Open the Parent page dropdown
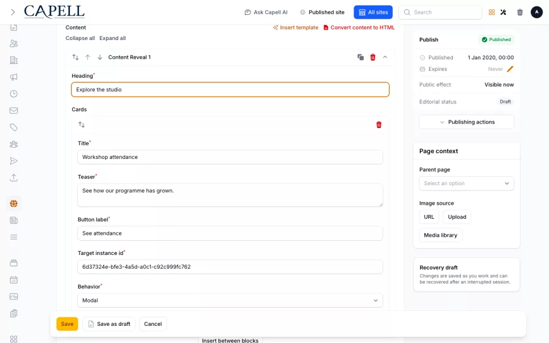549x343 pixels. coord(467,184)
